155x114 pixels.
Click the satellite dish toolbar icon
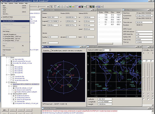pyautogui.click(x=52, y=7)
